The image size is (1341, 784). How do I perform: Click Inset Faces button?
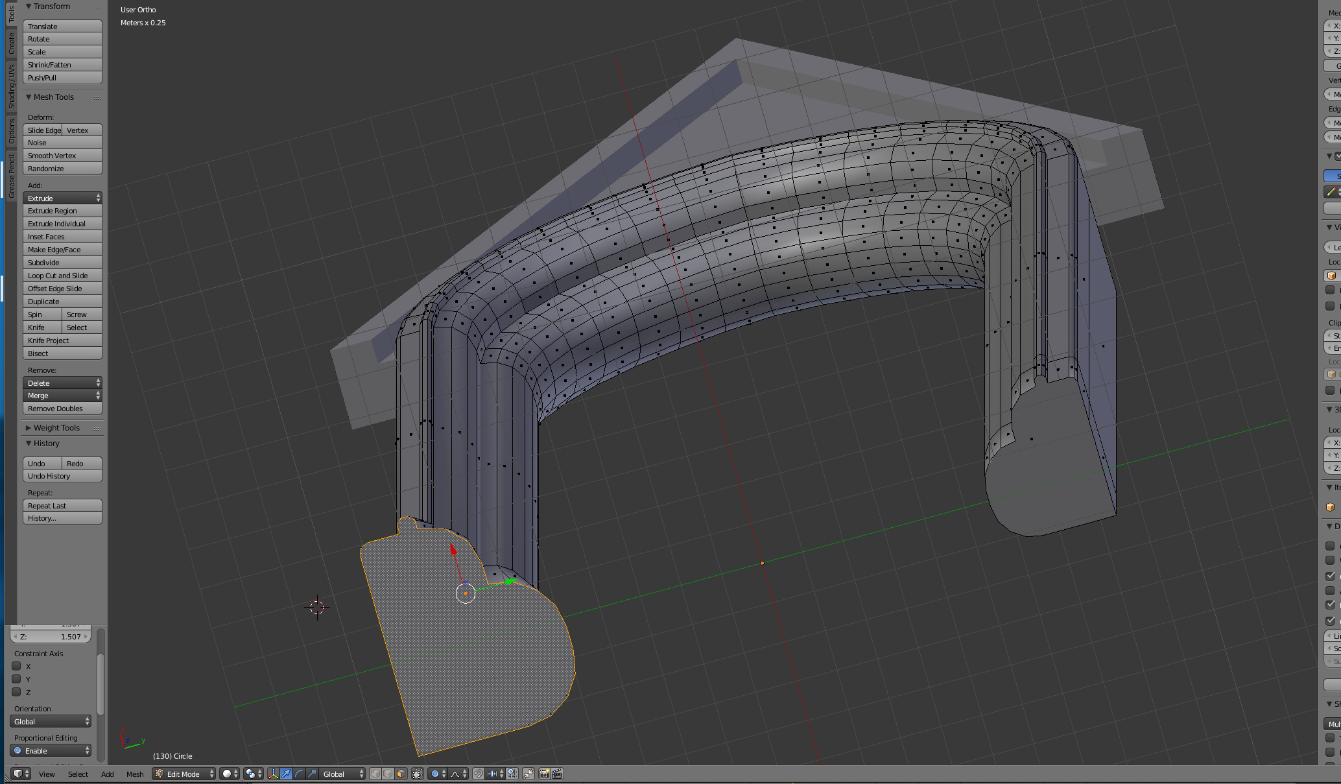pyautogui.click(x=63, y=237)
